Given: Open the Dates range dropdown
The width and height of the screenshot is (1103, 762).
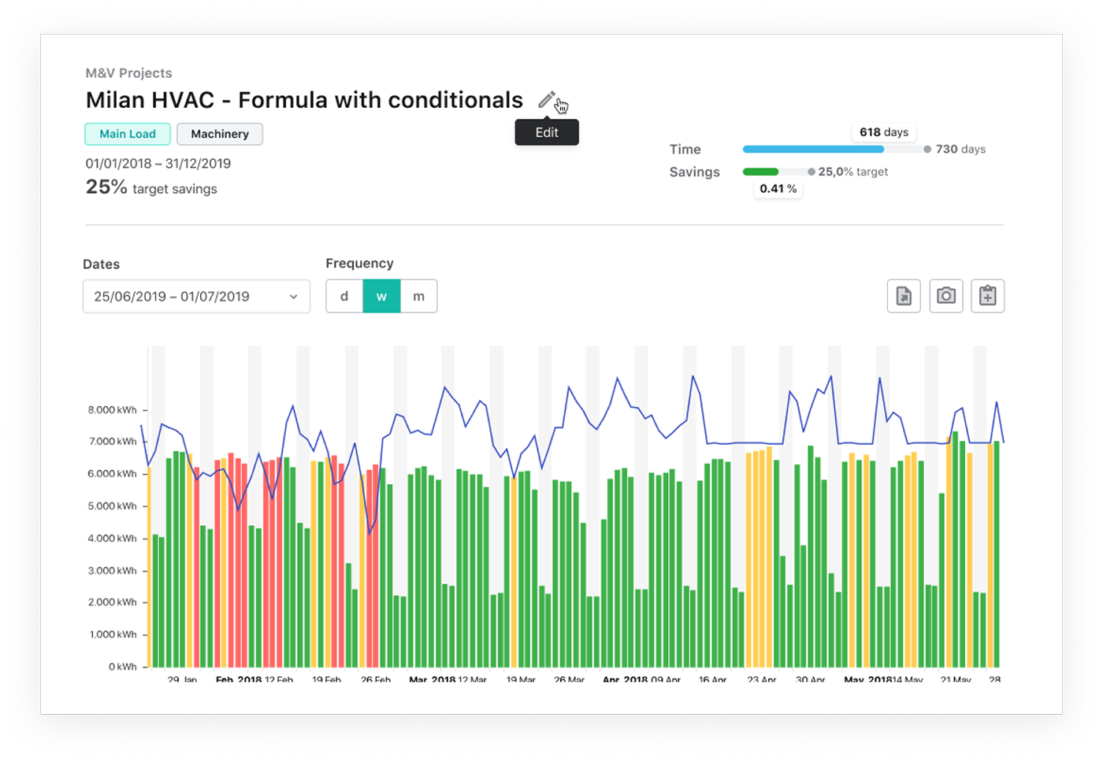Looking at the screenshot, I should tap(196, 297).
